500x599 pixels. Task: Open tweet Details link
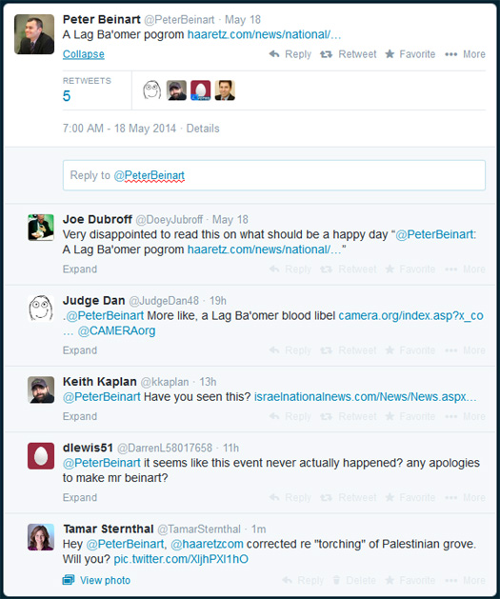coord(203,129)
